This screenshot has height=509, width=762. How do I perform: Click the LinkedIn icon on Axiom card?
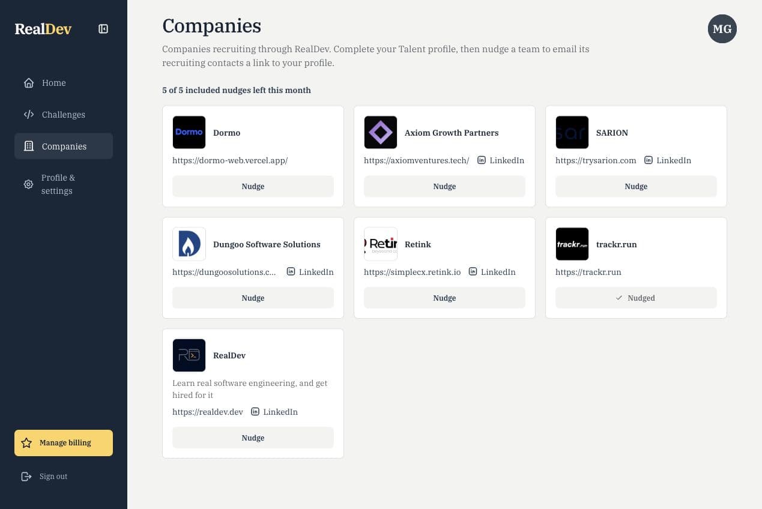click(482, 160)
